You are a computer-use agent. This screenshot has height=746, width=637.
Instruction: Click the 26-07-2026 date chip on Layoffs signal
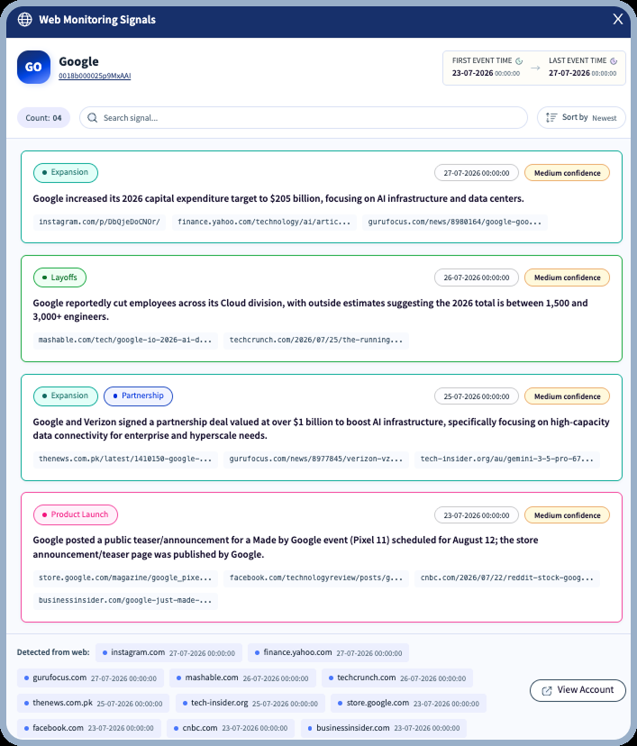pyautogui.click(x=477, y=277)
